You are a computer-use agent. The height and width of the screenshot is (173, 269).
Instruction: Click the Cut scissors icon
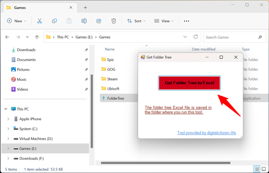39,21
